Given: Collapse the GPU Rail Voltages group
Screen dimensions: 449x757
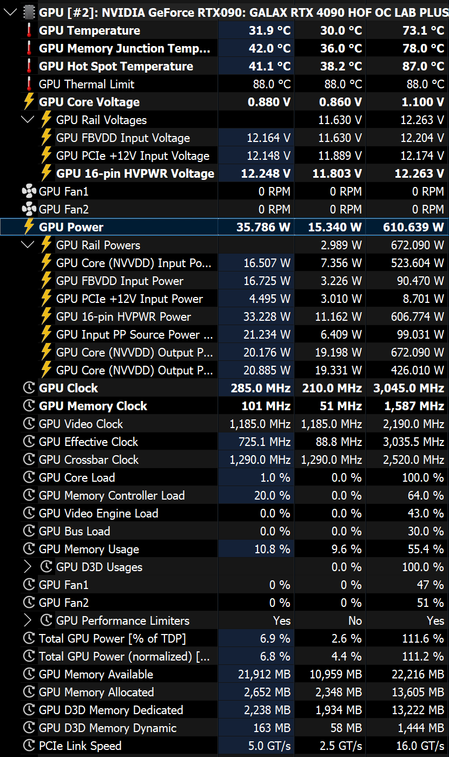Looking at the screenshot, I should (28, 120).
